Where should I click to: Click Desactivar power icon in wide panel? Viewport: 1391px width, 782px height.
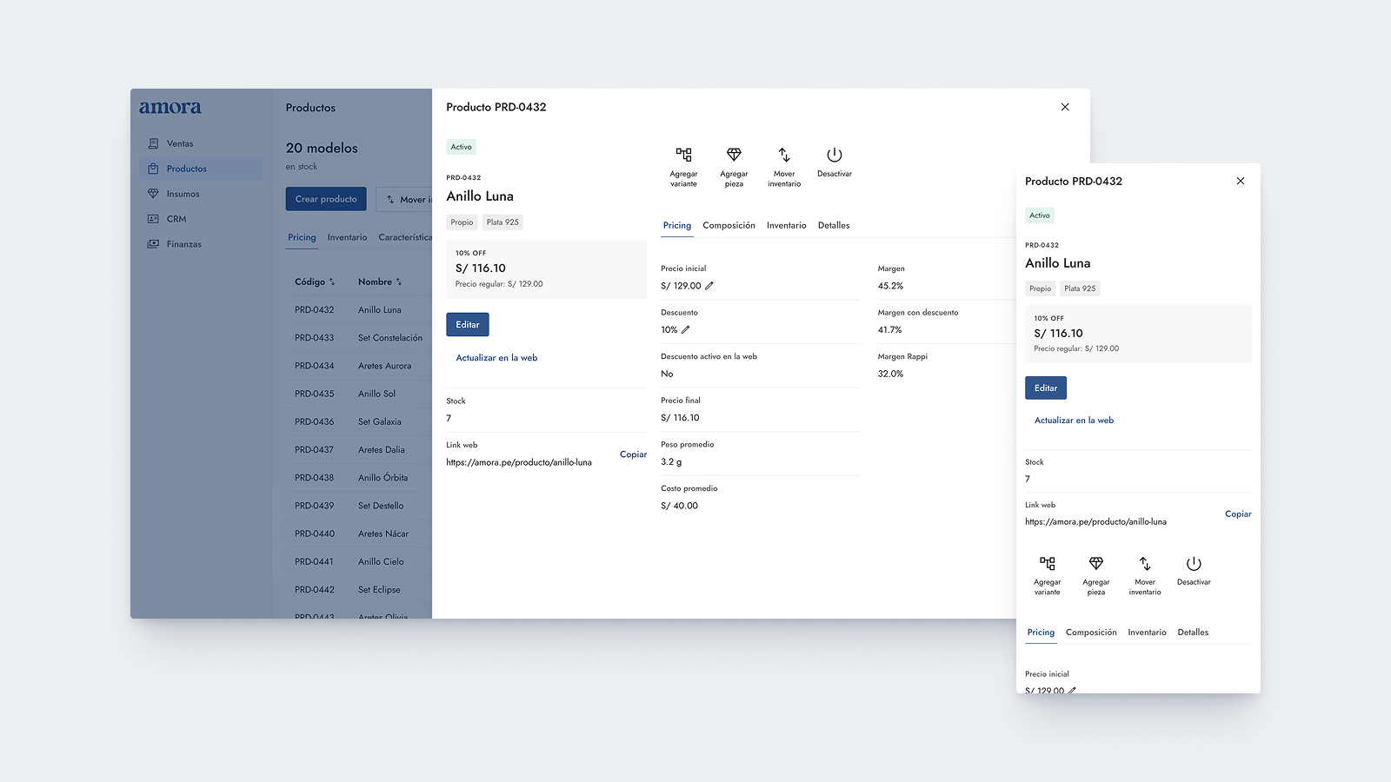[x=835, y=155]
